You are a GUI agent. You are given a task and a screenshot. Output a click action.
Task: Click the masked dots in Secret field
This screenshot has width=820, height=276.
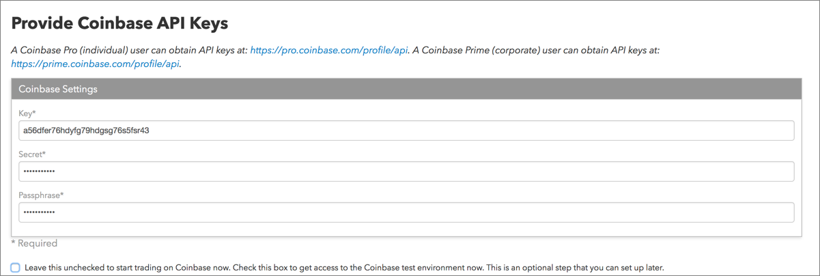[x=39, y=171]
